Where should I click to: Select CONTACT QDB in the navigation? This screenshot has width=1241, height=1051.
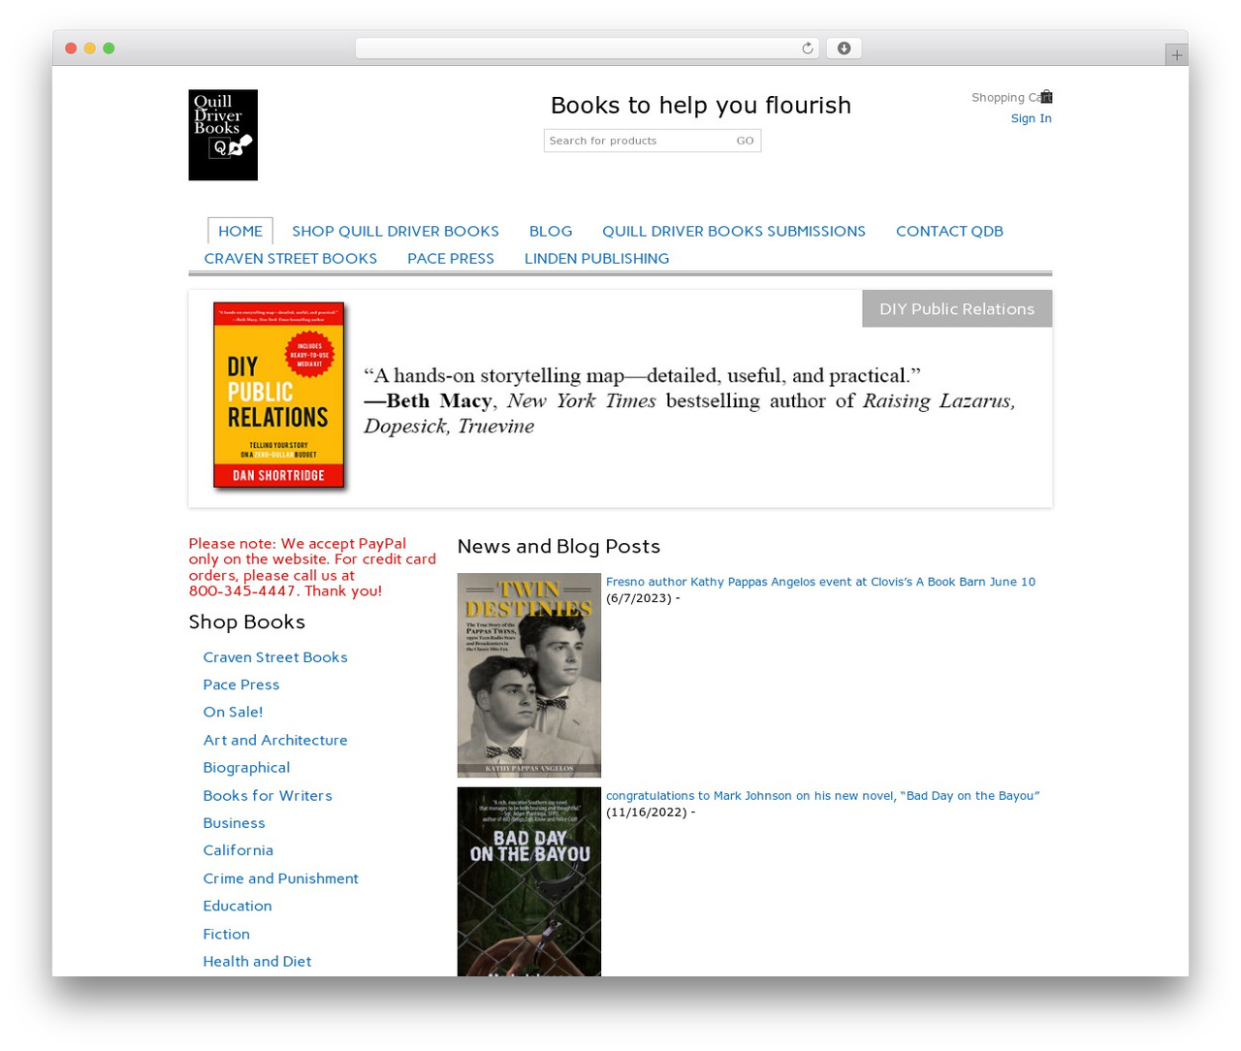[949, 231]
